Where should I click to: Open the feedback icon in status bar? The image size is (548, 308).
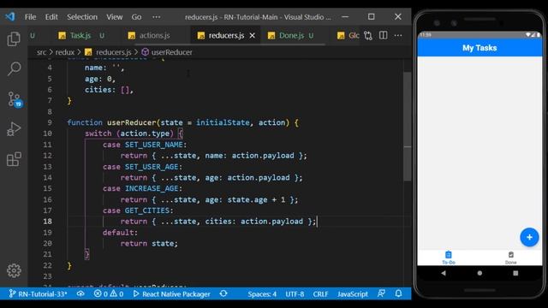point(381,293)
